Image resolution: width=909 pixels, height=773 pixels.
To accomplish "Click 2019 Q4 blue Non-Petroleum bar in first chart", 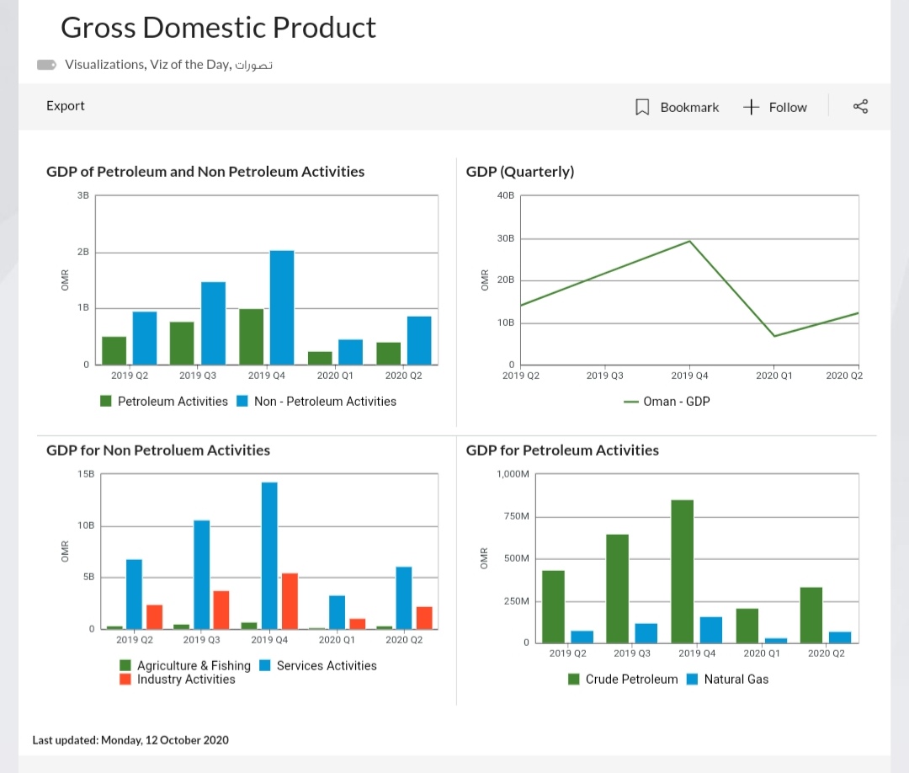I will (282, 307).
